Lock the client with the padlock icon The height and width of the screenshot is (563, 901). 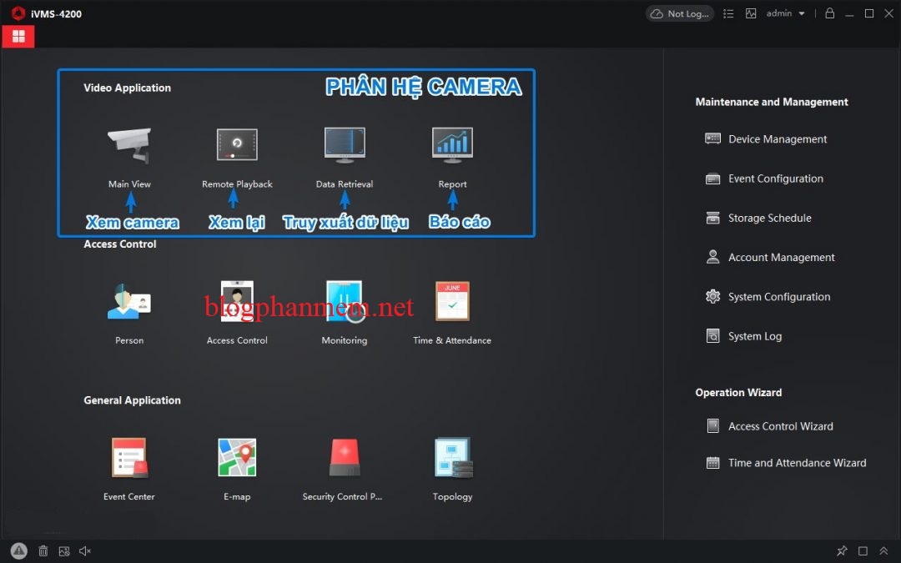[x=829, y=13]
